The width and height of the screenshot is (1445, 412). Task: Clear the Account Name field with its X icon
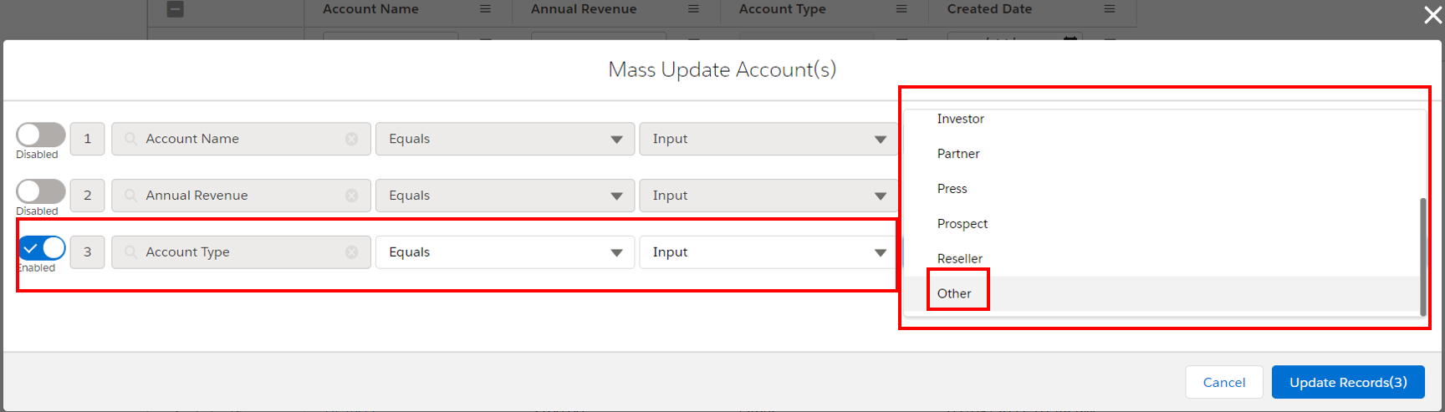pyautogui.click(x=351, y=139)
